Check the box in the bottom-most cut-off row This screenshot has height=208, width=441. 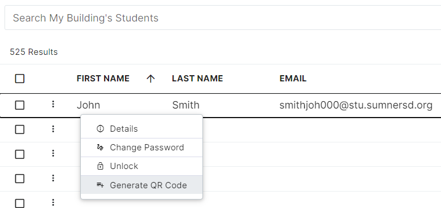[20, 203]
